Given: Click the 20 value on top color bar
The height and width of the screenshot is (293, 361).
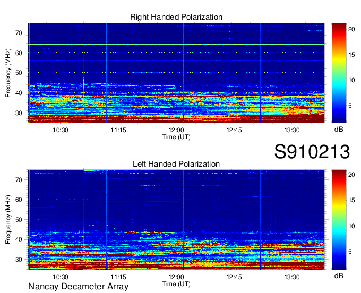Looking at the screenshot, I should pos(351,29).
